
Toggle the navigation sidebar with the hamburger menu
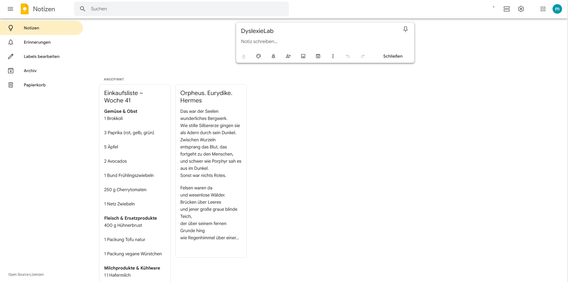pyautogui.click(x=10, y=9)
